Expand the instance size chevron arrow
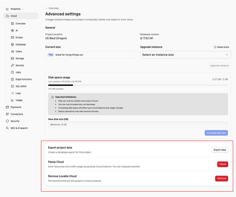The image size is (236, 197). [227, 55]
